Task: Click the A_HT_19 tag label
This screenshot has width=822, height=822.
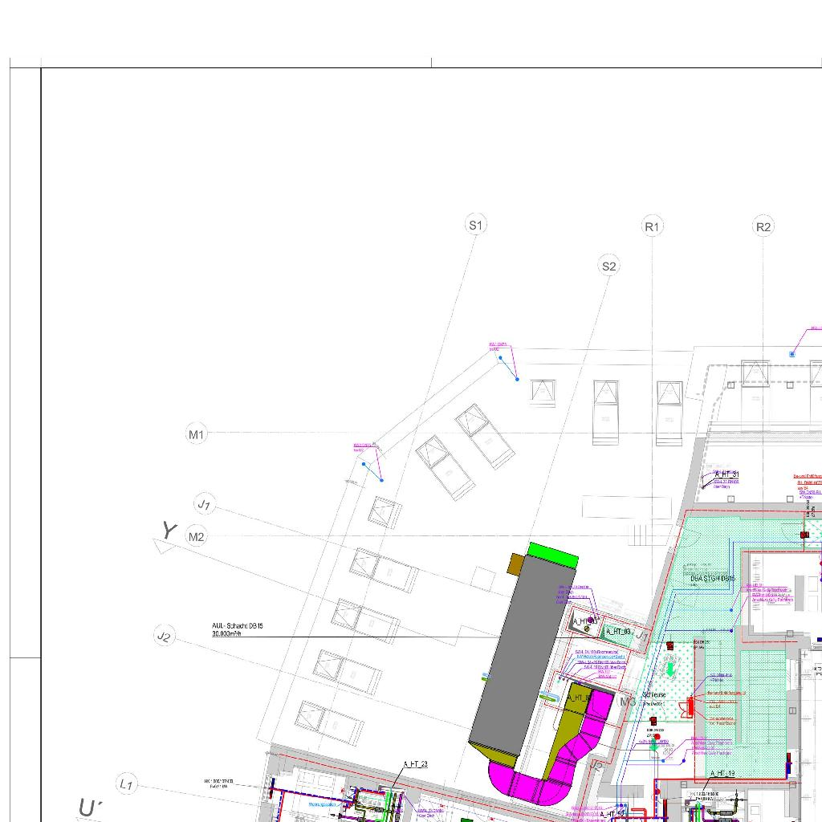Action: (722, 773)
